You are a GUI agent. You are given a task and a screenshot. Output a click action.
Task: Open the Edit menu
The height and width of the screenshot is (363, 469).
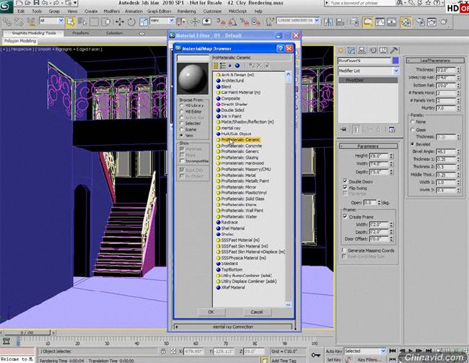pyautogui.click(x=21, y=11)
